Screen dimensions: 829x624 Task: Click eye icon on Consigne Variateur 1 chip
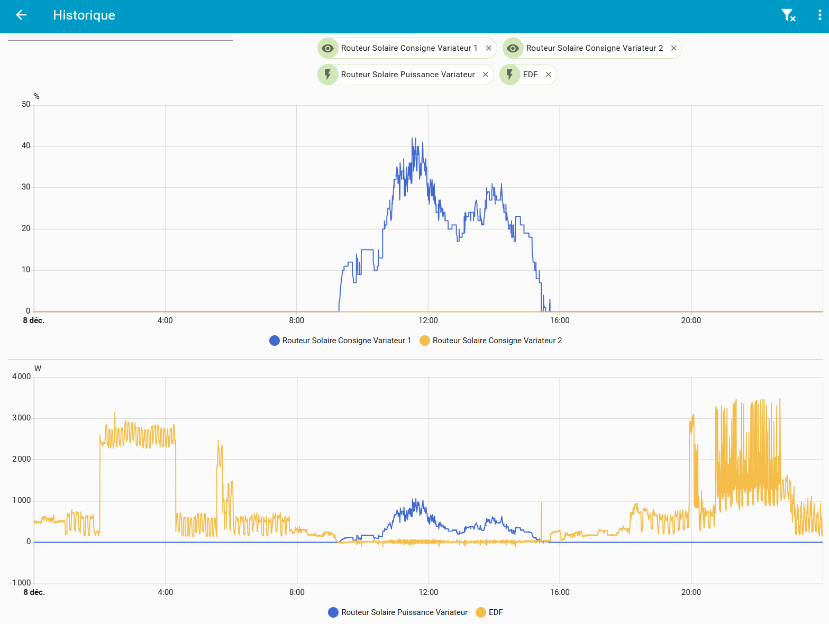click(x=328, y=48)
